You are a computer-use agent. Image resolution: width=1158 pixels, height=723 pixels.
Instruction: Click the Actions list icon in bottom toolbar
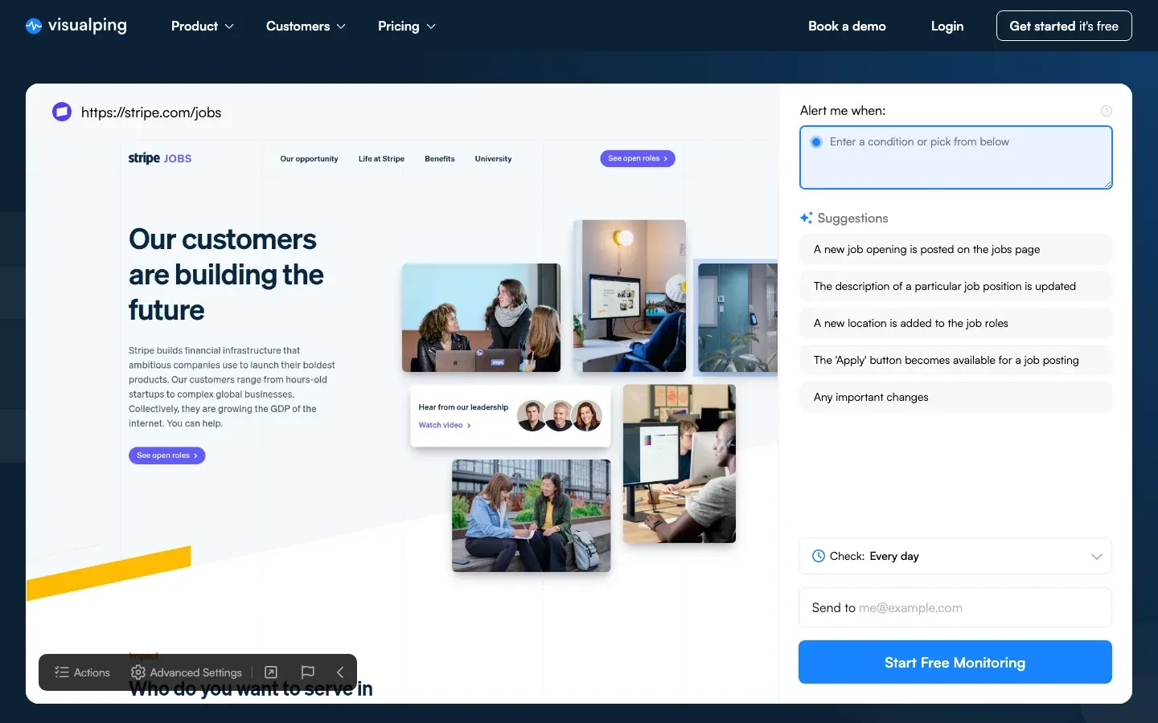tap(62, 672)
